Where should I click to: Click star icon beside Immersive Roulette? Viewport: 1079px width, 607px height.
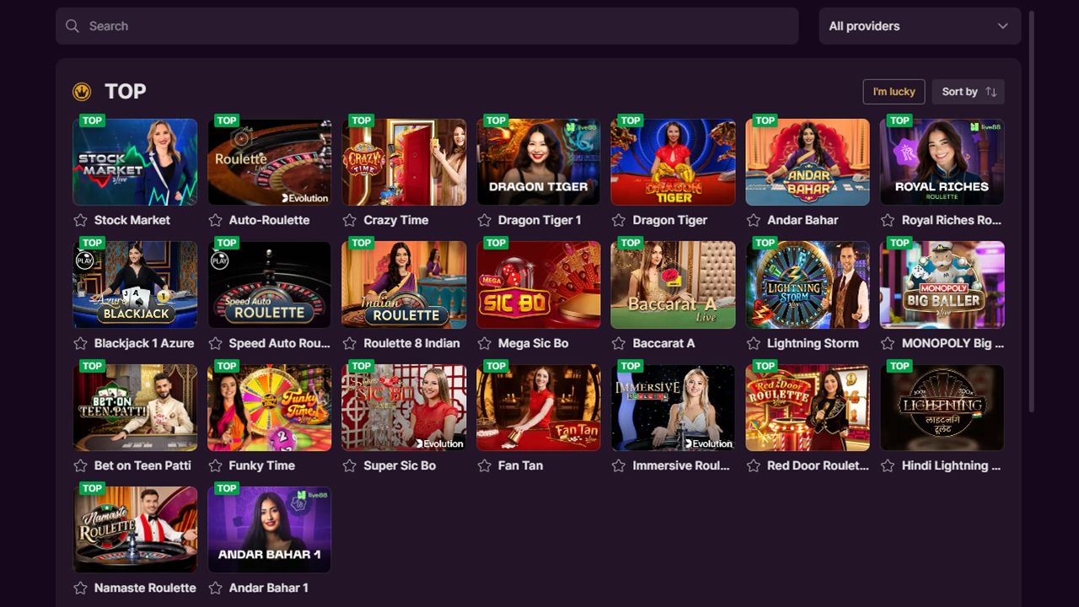tap(619, 465)
